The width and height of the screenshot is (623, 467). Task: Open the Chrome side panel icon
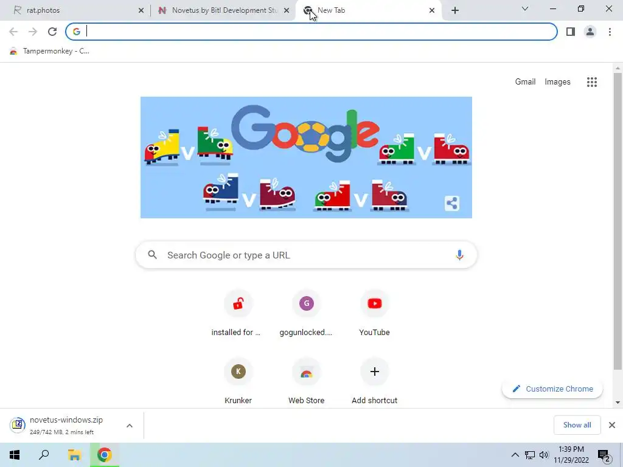pos(571,32)
